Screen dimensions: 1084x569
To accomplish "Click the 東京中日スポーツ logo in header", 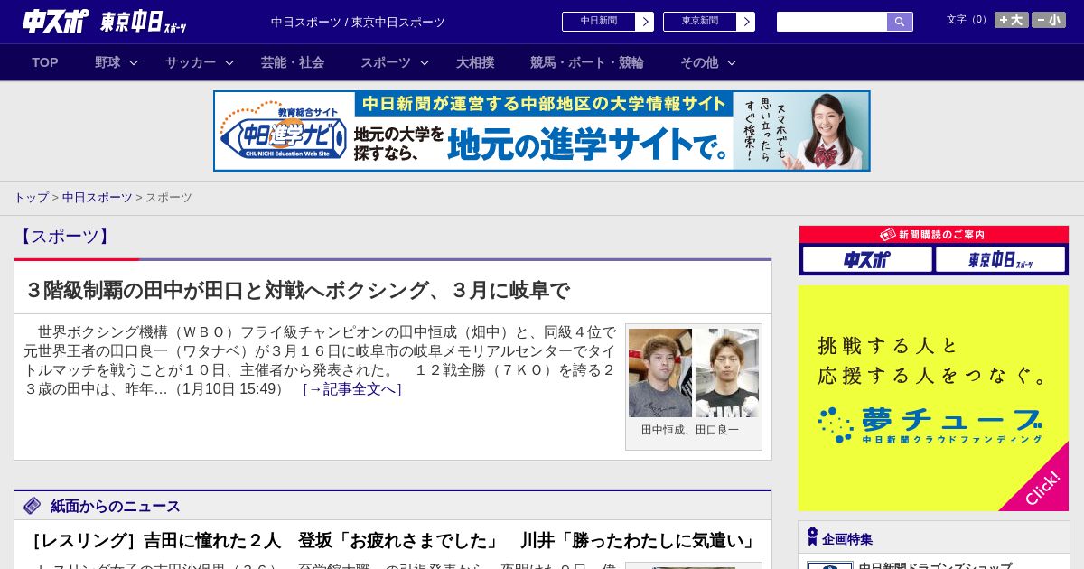I will [x=144, y=22].
